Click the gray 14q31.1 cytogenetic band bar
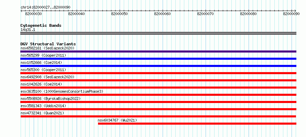The width and height of the screenshot is (306, 137). tap(158, 33)
